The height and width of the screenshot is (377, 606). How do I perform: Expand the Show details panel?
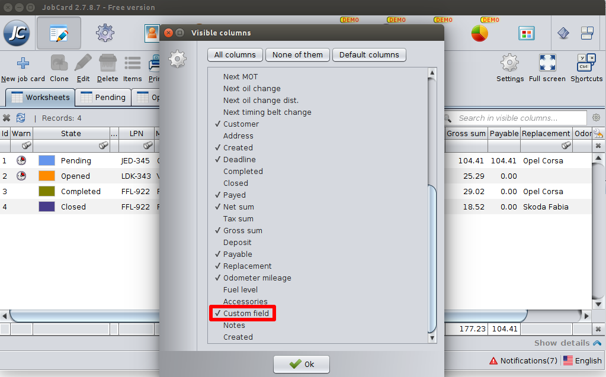(567, 343)
